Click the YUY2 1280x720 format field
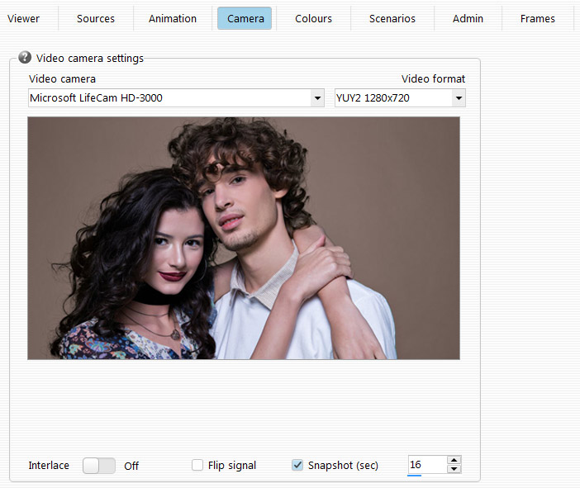The width and height of the screenshot is (580, 488). pyautogui.click(x=392, y=98)
